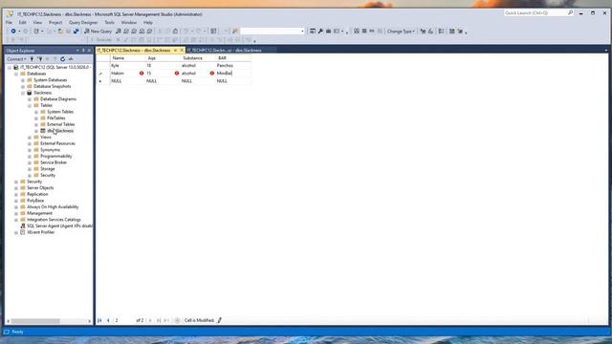Switch to the second dbo.Slackness tab
612x344 pixels.
pos(225,51)
